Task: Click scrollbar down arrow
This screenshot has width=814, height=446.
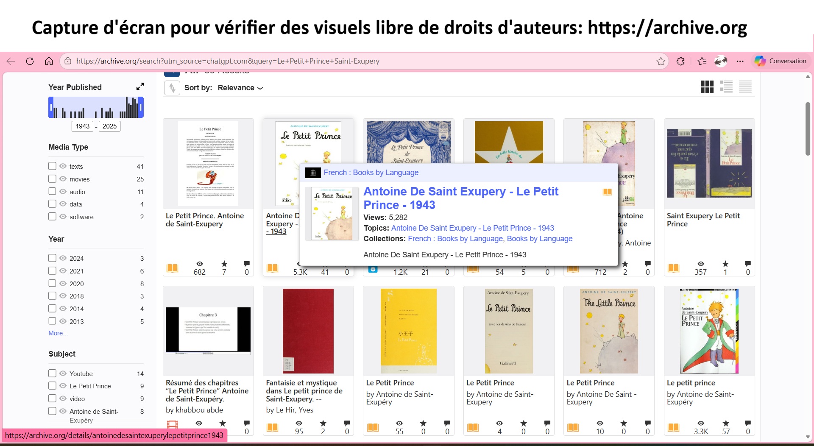Action: click(x=808, y=437)
